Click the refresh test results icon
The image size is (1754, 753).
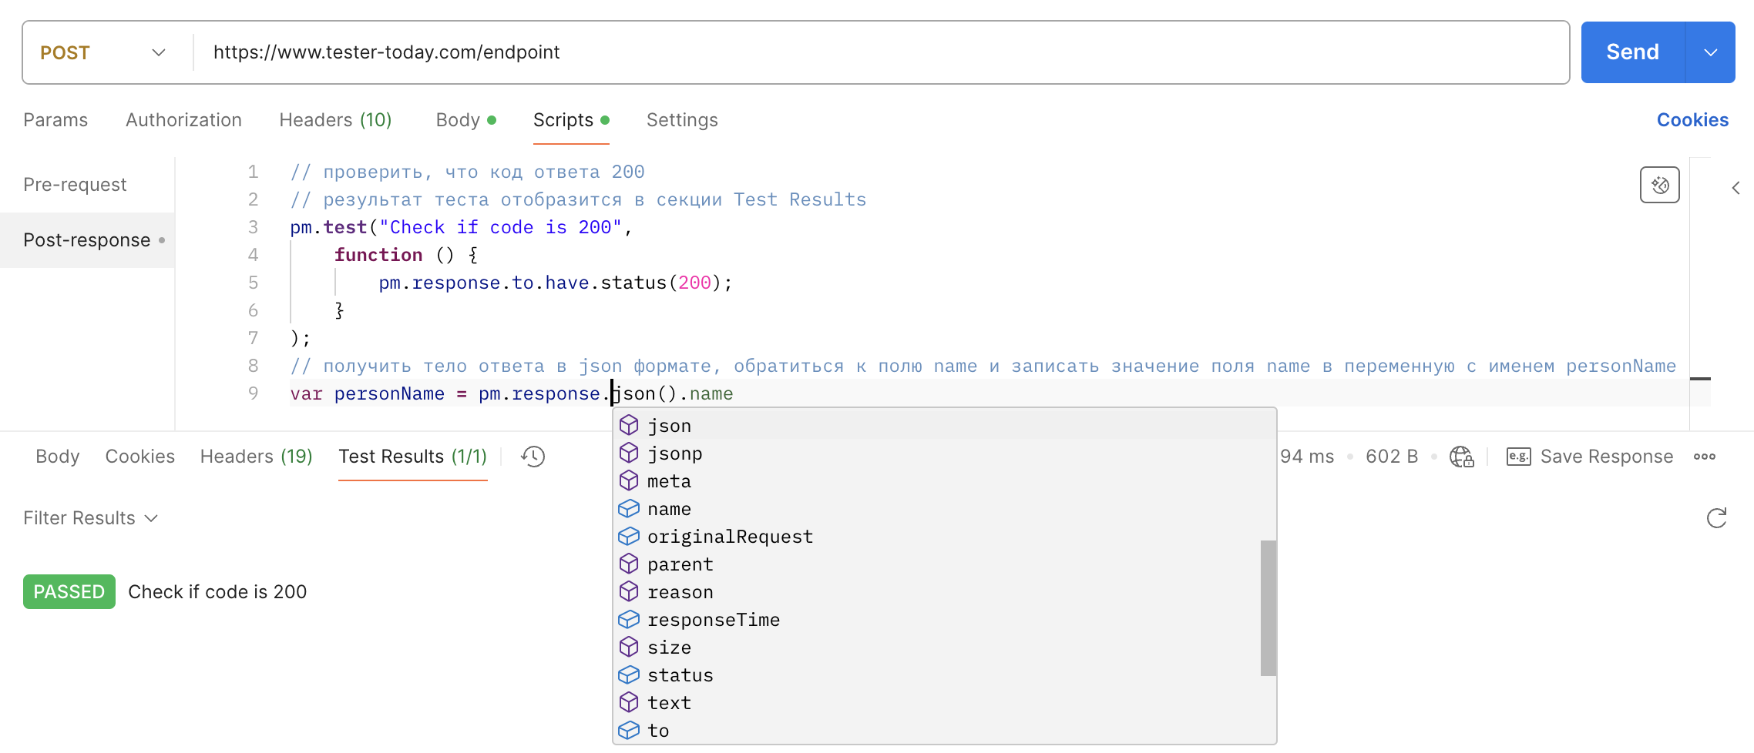click(1716, 518)
